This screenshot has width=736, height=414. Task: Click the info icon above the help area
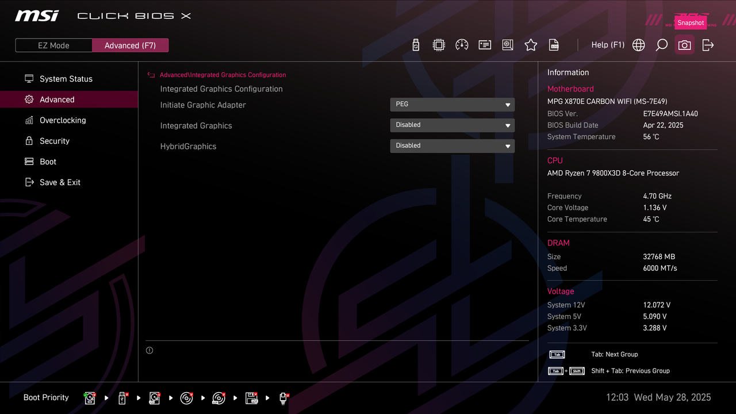click(x=149, y=350)
